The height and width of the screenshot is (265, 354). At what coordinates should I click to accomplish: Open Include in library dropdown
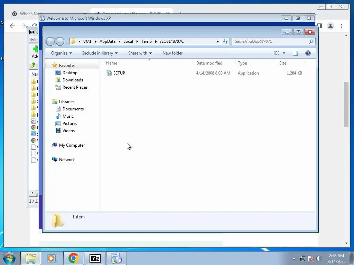point(100,53)
